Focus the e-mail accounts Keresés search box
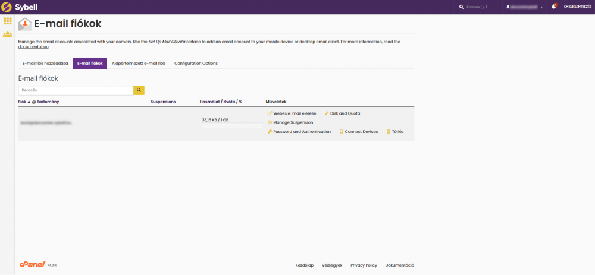Image resolution: width=595 pixels, height=275 pixels. (x=76, y=90)
